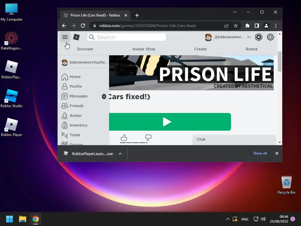Open Chrome three-dot menu
Viewport: 301px width, 226px height.
pyautogui.click(x=276, y=26)
